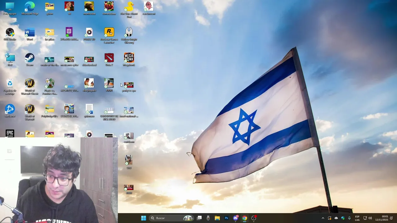Screen dimensions: 397x223
Task: Select the israel-national-... image file
Action: point(129,112)
